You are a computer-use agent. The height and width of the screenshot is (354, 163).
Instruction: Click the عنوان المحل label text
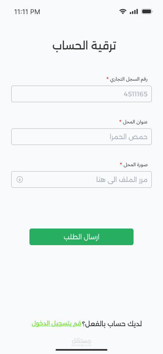pyautogui.click(x=135, y=122)
